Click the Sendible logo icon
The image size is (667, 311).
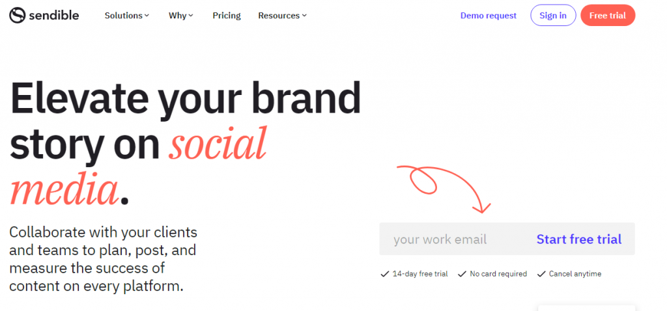point(18,16)
